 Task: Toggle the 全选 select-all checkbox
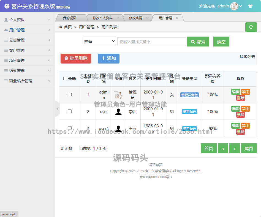[65, 78]
